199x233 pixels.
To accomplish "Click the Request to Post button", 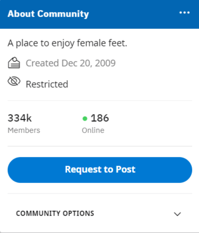I will (x=100, y=170).
